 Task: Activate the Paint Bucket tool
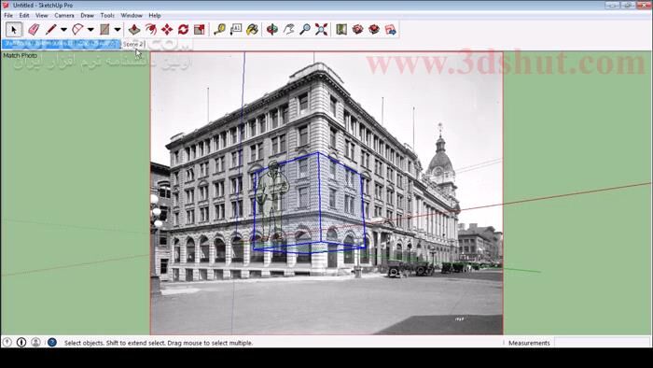click(252, 30)
